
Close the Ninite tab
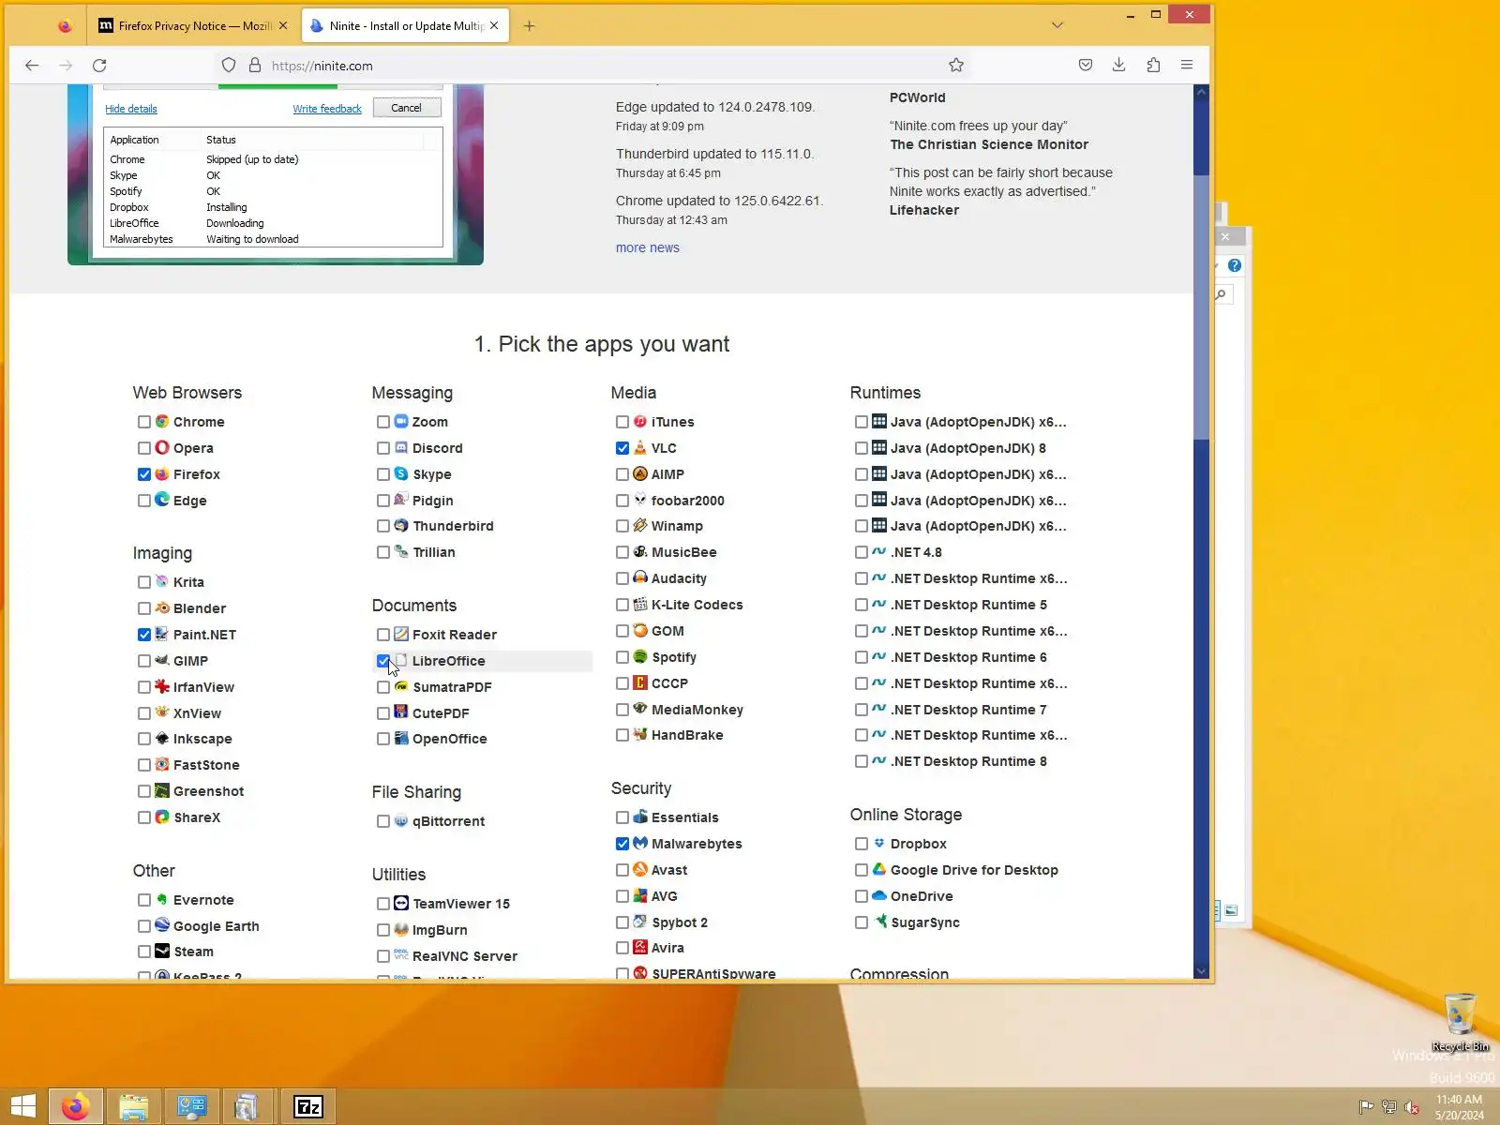(494, 26)
